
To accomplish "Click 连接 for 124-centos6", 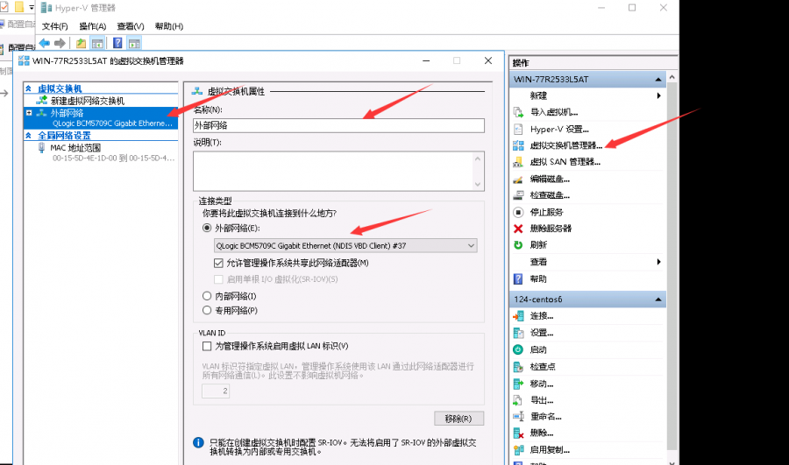I will point(542,316).
